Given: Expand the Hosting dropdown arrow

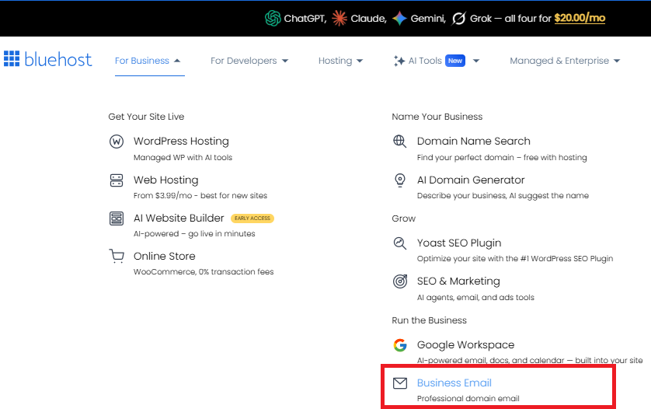Looking at the screenshot, I should click(x=360, y=61).
